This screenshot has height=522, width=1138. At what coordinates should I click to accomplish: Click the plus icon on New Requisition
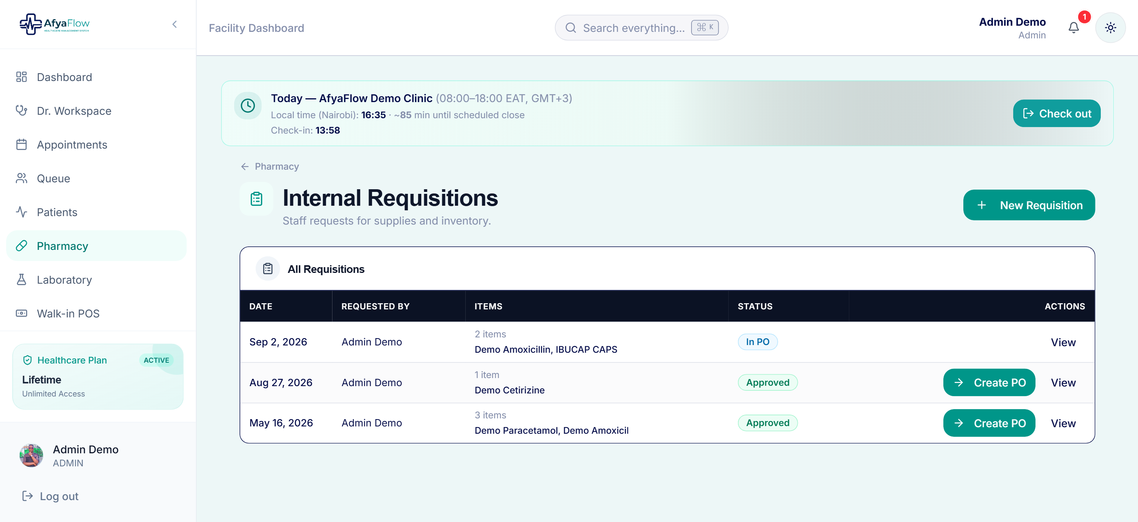982,205
